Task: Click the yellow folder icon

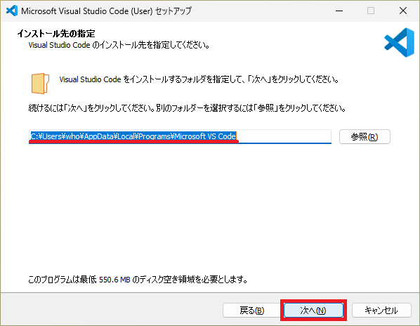Action: tap(40, 84)
